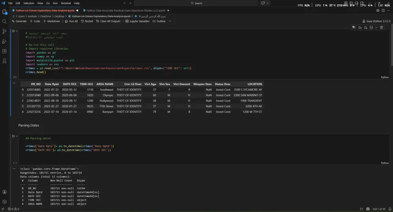Open the Copilot dropdown arrow in title bar
The image size is (393, 212).
click(268, 3)
